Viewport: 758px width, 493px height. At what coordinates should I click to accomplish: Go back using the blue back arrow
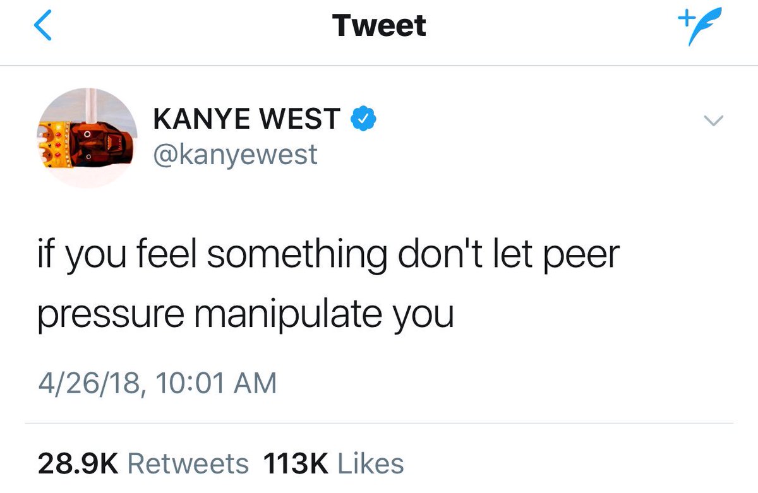(x=42, y=25)
